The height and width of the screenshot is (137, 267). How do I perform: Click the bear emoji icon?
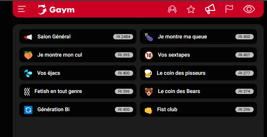149,91
